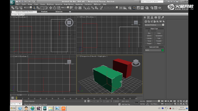Open the Standard Primitives dropdown

(154, 25)
